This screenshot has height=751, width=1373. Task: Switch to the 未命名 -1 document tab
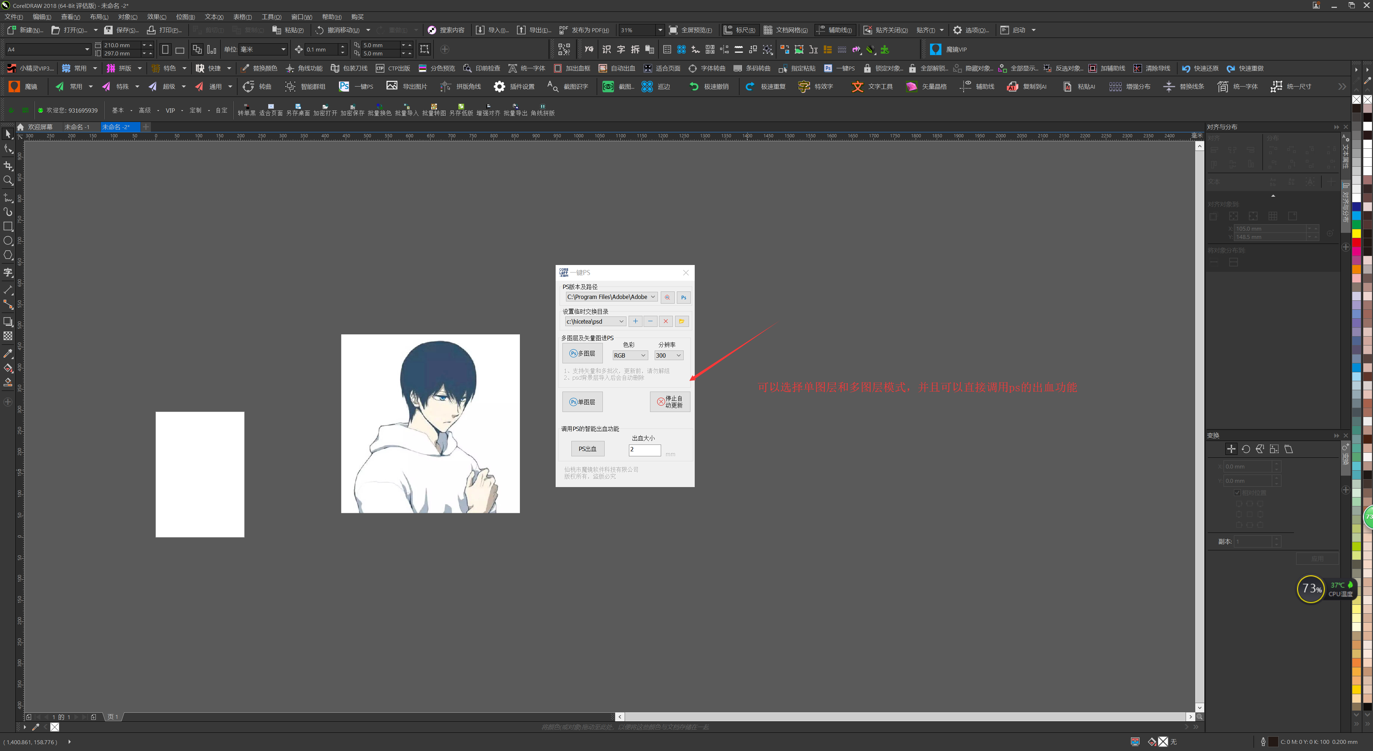click(x=77, y=127)
